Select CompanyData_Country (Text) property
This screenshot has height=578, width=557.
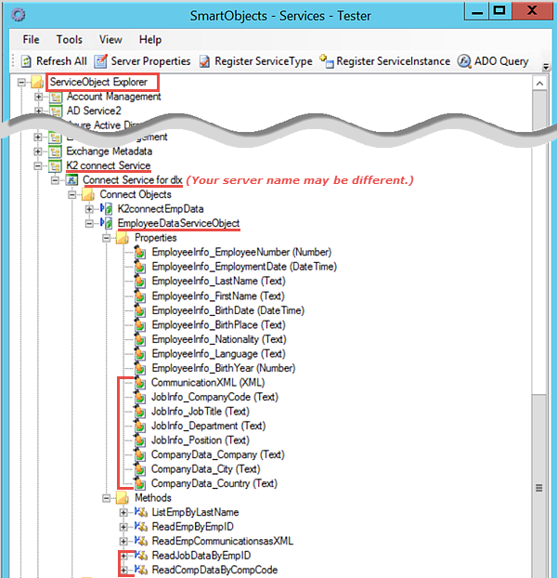(214, 483)
